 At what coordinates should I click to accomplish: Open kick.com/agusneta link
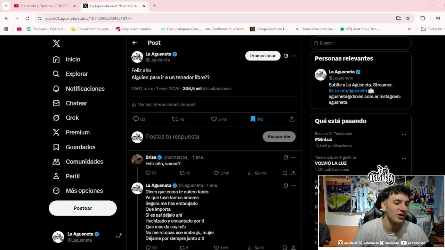[348, 91]
